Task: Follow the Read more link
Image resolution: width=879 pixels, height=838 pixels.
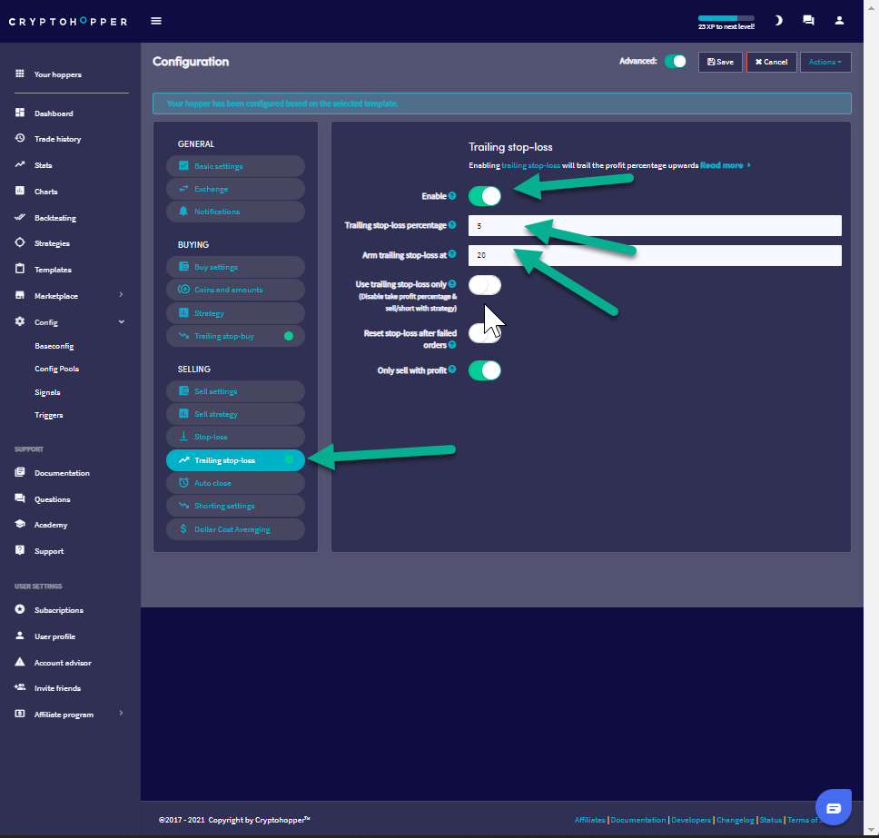Action: click(x=724, y=166)
